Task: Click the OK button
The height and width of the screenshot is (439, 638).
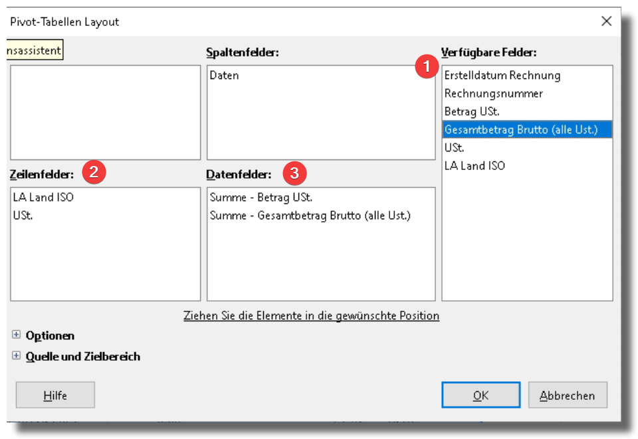Action: 480,395
